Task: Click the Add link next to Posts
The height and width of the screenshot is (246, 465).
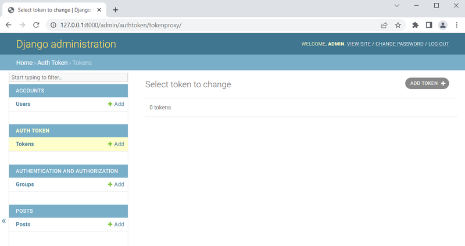Action: pyautogui.click(x=116, y=224)
